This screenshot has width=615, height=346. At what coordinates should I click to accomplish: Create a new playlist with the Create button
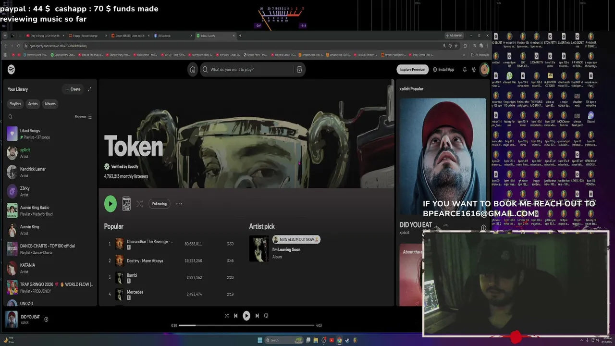click(x=73, y=89)
